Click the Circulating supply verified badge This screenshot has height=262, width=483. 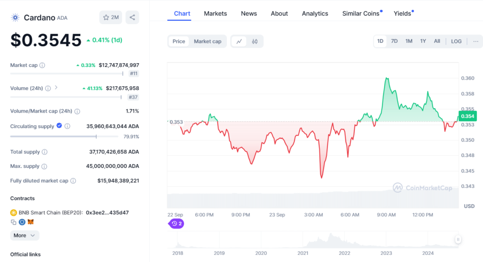point(59,126)
